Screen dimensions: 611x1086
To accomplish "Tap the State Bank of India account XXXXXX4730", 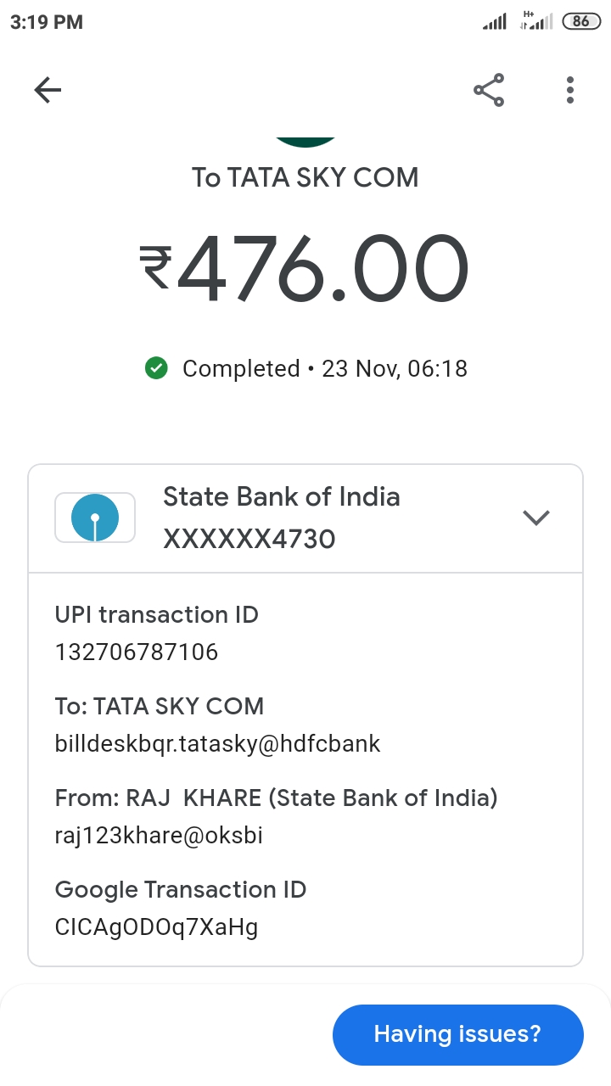I will point(249,539).
